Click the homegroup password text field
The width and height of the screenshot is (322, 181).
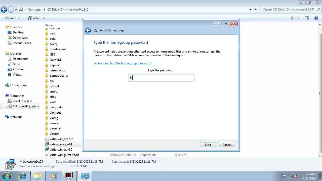161,78
